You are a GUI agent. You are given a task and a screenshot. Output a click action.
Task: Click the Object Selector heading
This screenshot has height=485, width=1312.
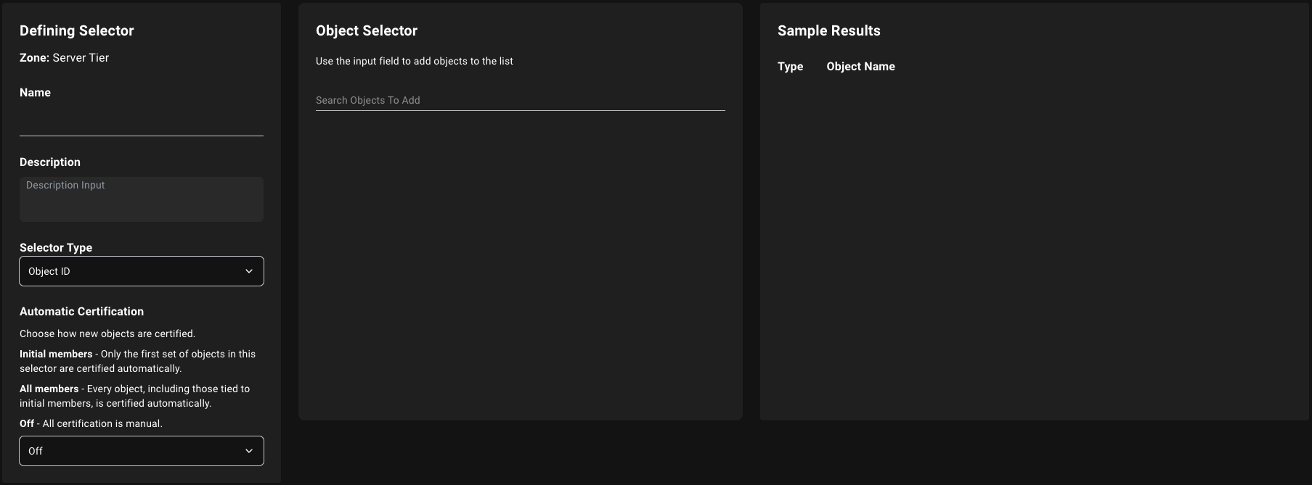tap(367, 30)
